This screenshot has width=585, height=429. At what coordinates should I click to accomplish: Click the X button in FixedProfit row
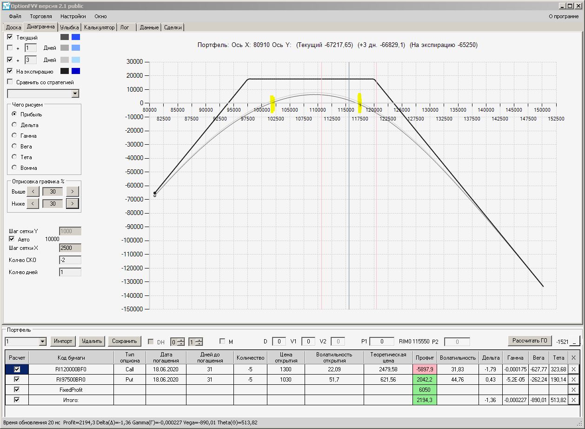[573, 389]
